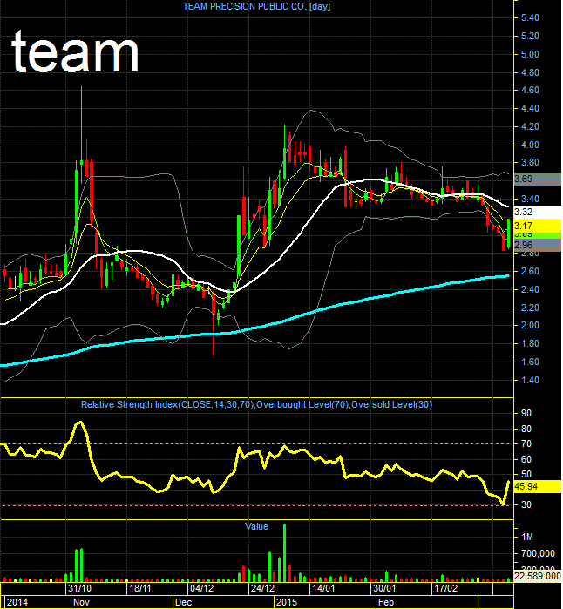Screen dimensions: 563x609
Task: Click the RSI peak above 80 near 31/10
Action: tap(80, 423)
